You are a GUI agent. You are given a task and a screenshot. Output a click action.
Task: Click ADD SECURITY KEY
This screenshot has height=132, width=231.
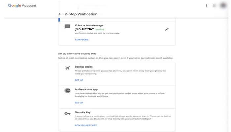pyautogui.click(x=86, y=125)
